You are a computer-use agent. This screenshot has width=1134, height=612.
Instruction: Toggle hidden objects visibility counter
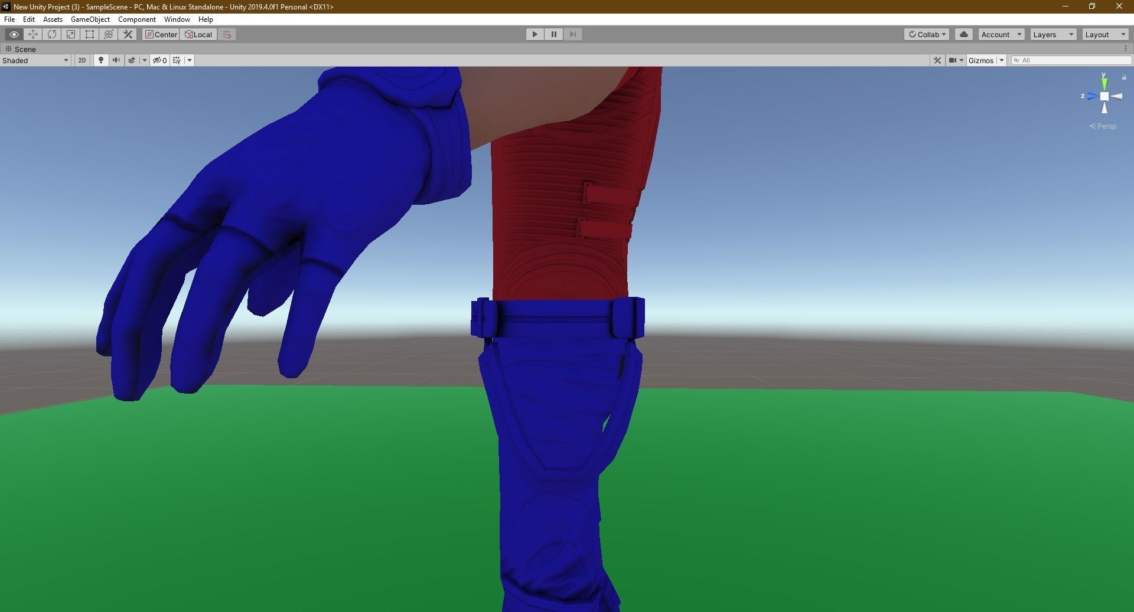(x=160, y=60)
